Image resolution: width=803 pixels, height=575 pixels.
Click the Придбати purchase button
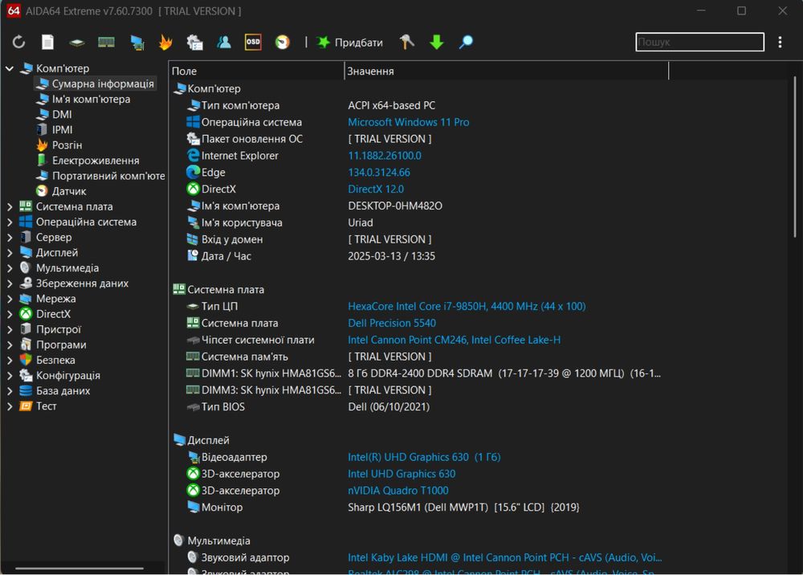349,43
